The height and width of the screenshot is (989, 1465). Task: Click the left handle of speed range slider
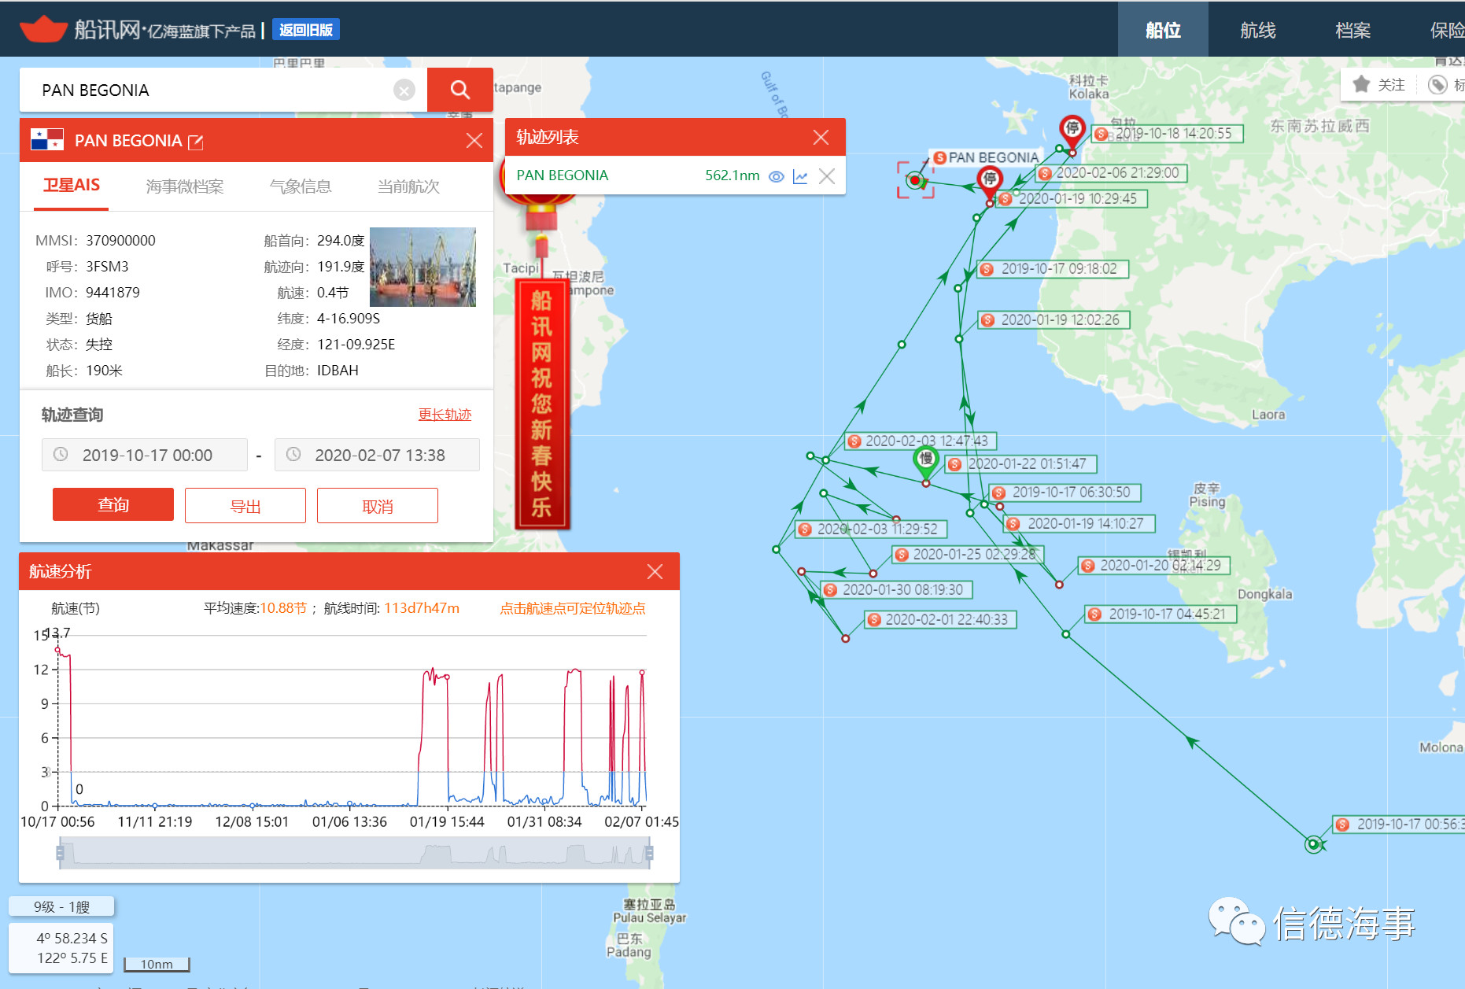[60, 853]
